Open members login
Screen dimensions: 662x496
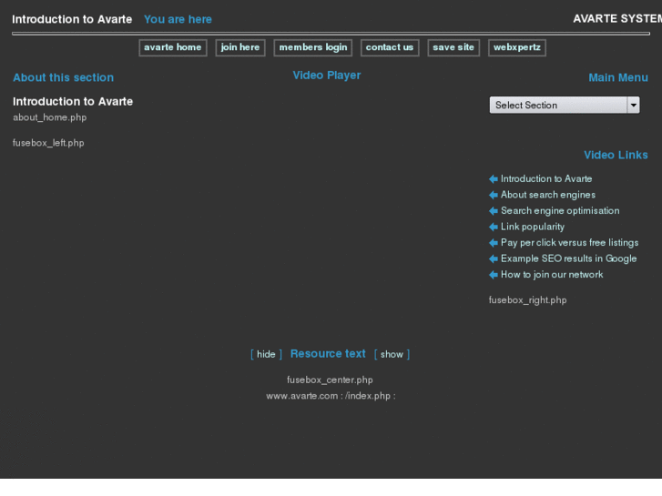(x=313, y=47)
